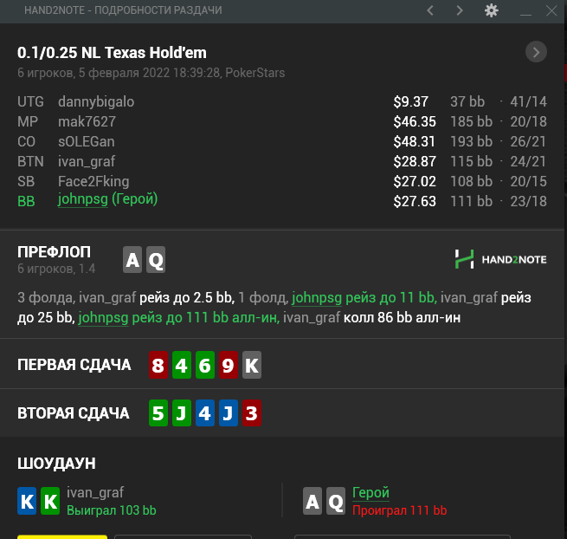The image size is (567, 539).
Task: Select player Face2Fking in SB row
Action: [93, 181]
